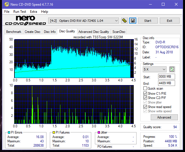Click the Progress value 100 %
The width and height of the screenshot is (185, 152).
coord(173,137)
